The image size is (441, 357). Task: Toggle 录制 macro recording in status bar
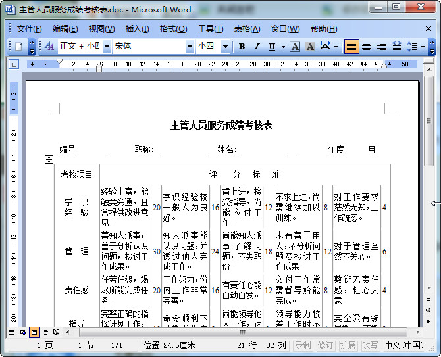303,345
